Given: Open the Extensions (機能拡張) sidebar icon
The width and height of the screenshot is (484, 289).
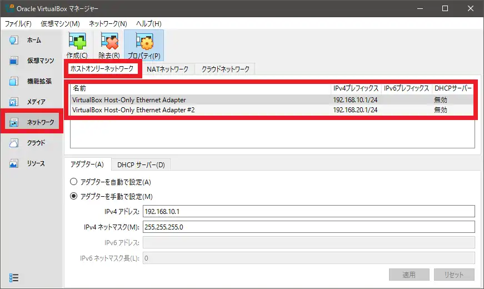Looking at the screenshot, I should (x=13, y=81).
